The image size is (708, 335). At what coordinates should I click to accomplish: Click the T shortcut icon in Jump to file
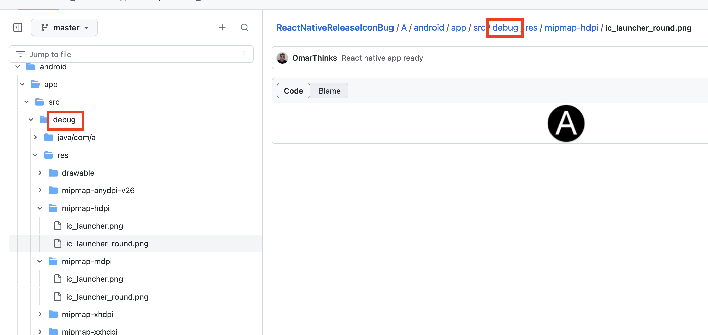244,54
